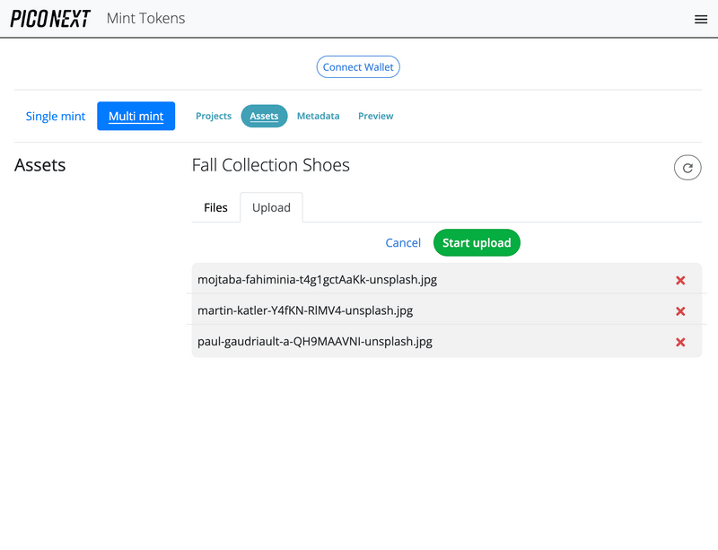Navigate to the Preview step
The height and width of the screenshot is (550, 718).
375,117
